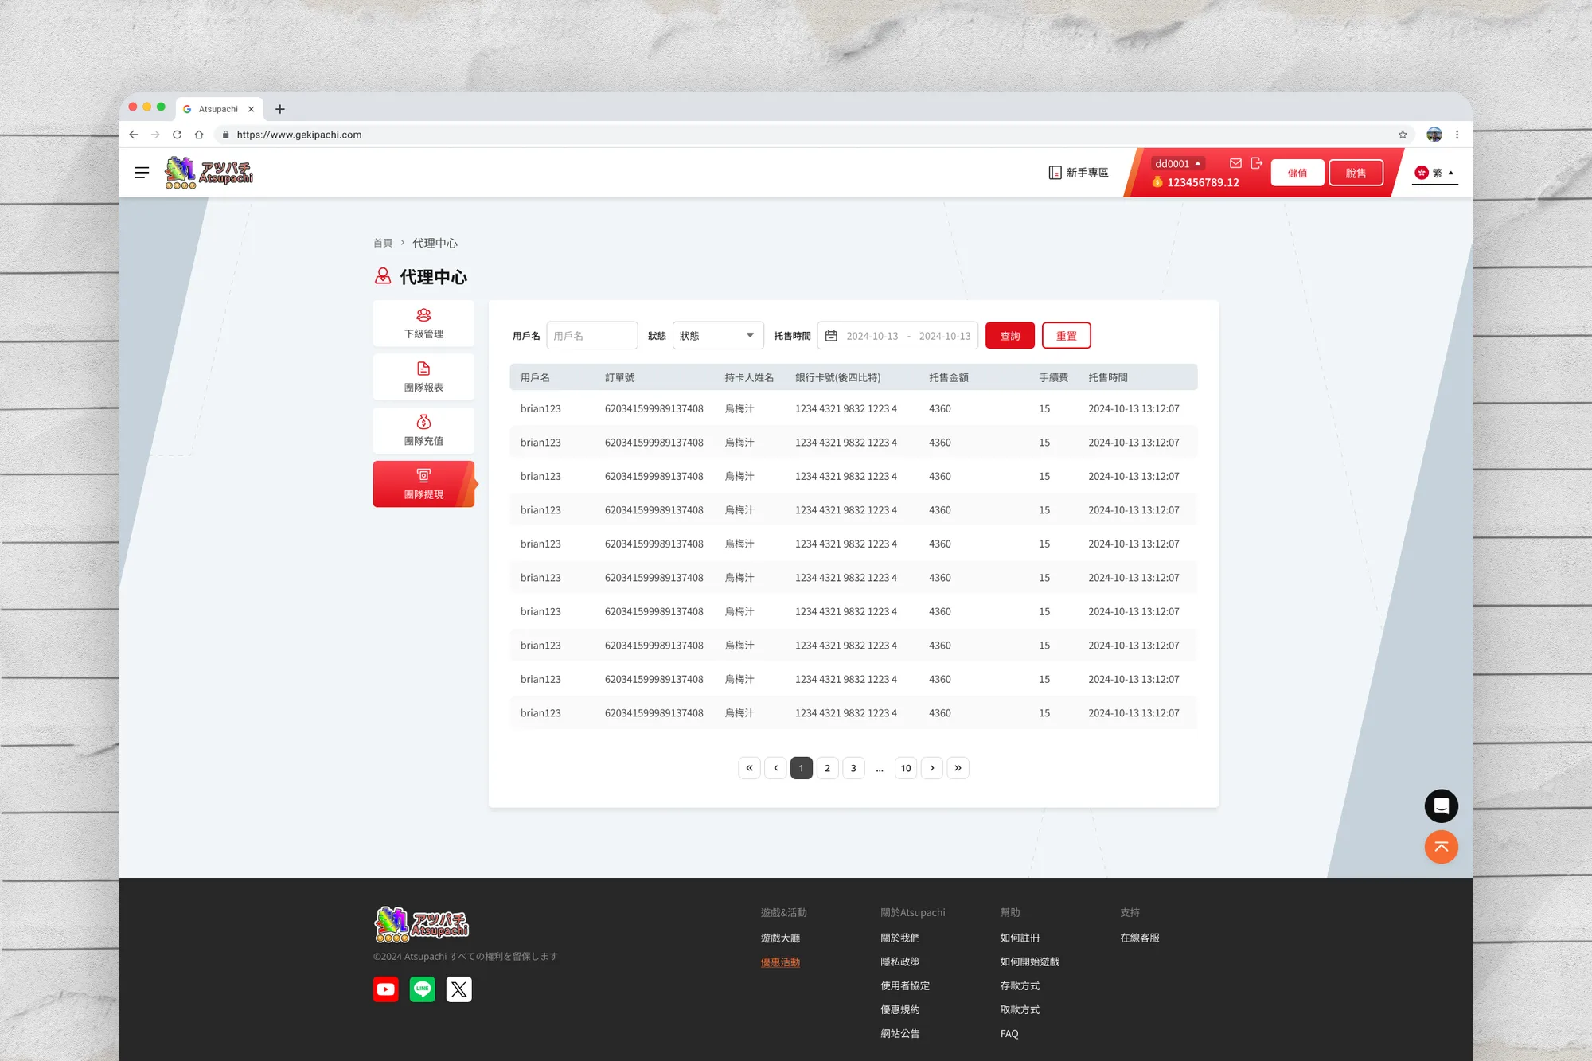This screenshot has height=1061, width=1592.
Task: Click the 重置 reset button
Action: point(1067,336)
